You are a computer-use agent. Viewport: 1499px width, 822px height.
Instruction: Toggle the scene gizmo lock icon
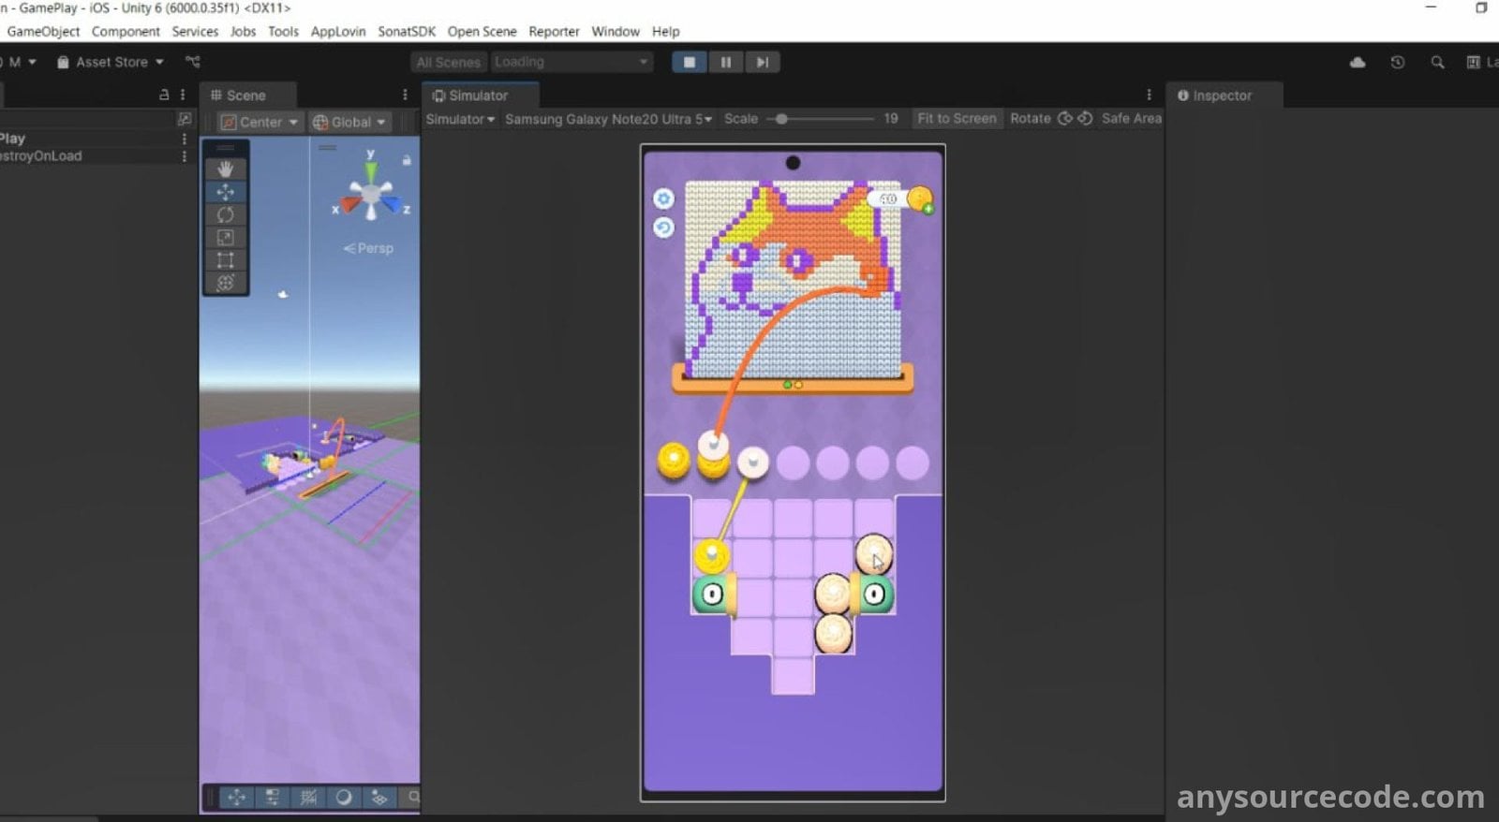click(x=407, y=160)
